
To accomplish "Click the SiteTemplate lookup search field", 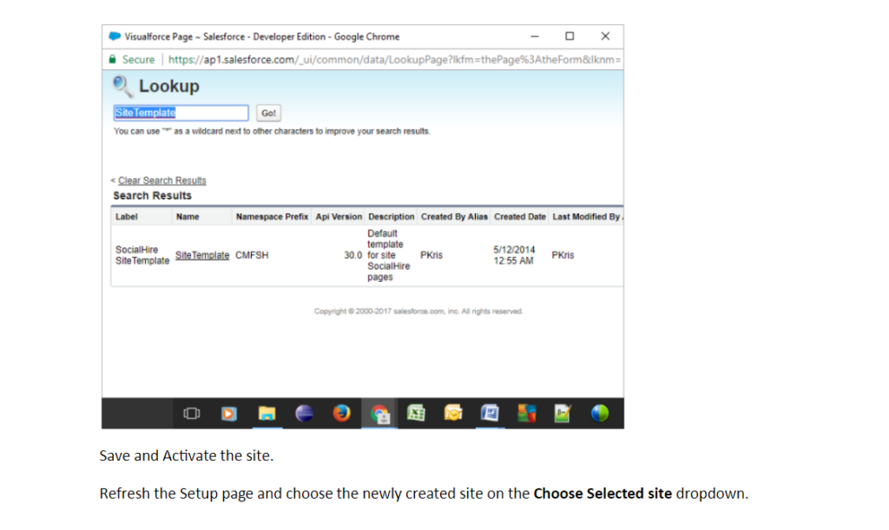I will [181, 113].
